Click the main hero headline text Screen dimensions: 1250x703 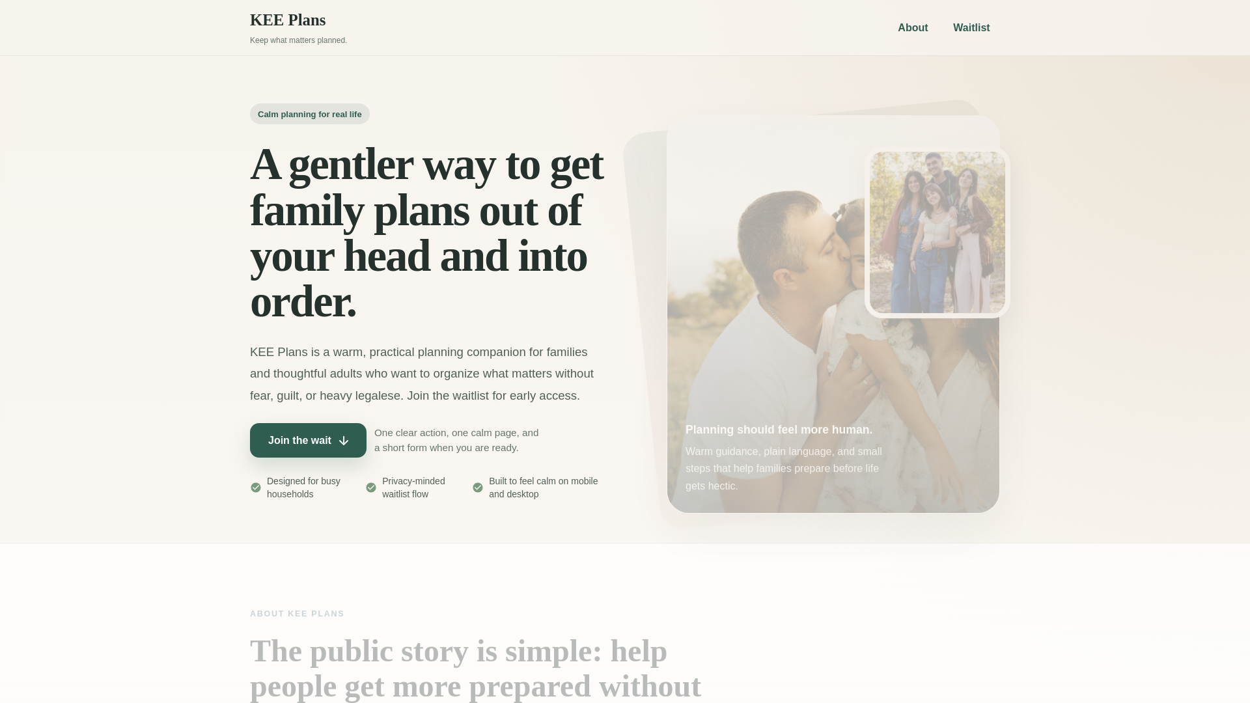[x=427, y=233]
